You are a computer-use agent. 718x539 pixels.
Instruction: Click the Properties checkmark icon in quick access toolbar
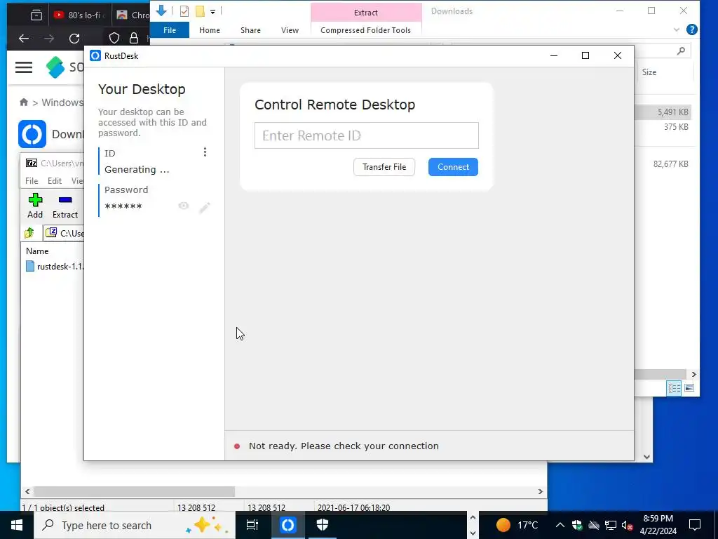(x=184, y=11)
